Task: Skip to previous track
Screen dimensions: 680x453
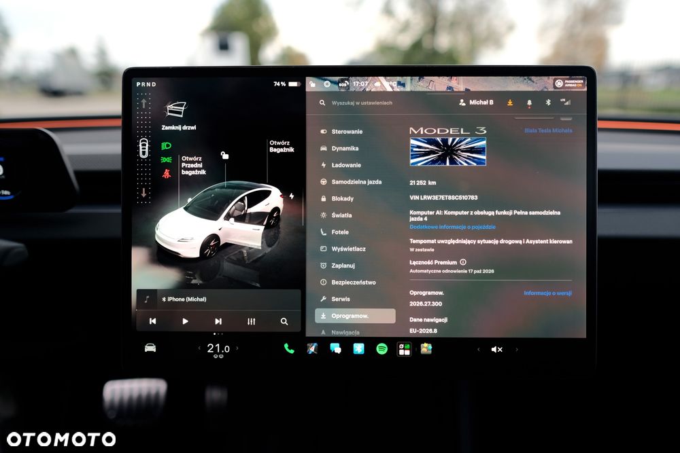Action: click(x=152, y=321)
